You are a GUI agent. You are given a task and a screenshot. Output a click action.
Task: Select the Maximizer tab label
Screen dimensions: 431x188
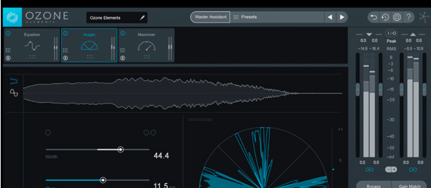click(x=147, y=35)
